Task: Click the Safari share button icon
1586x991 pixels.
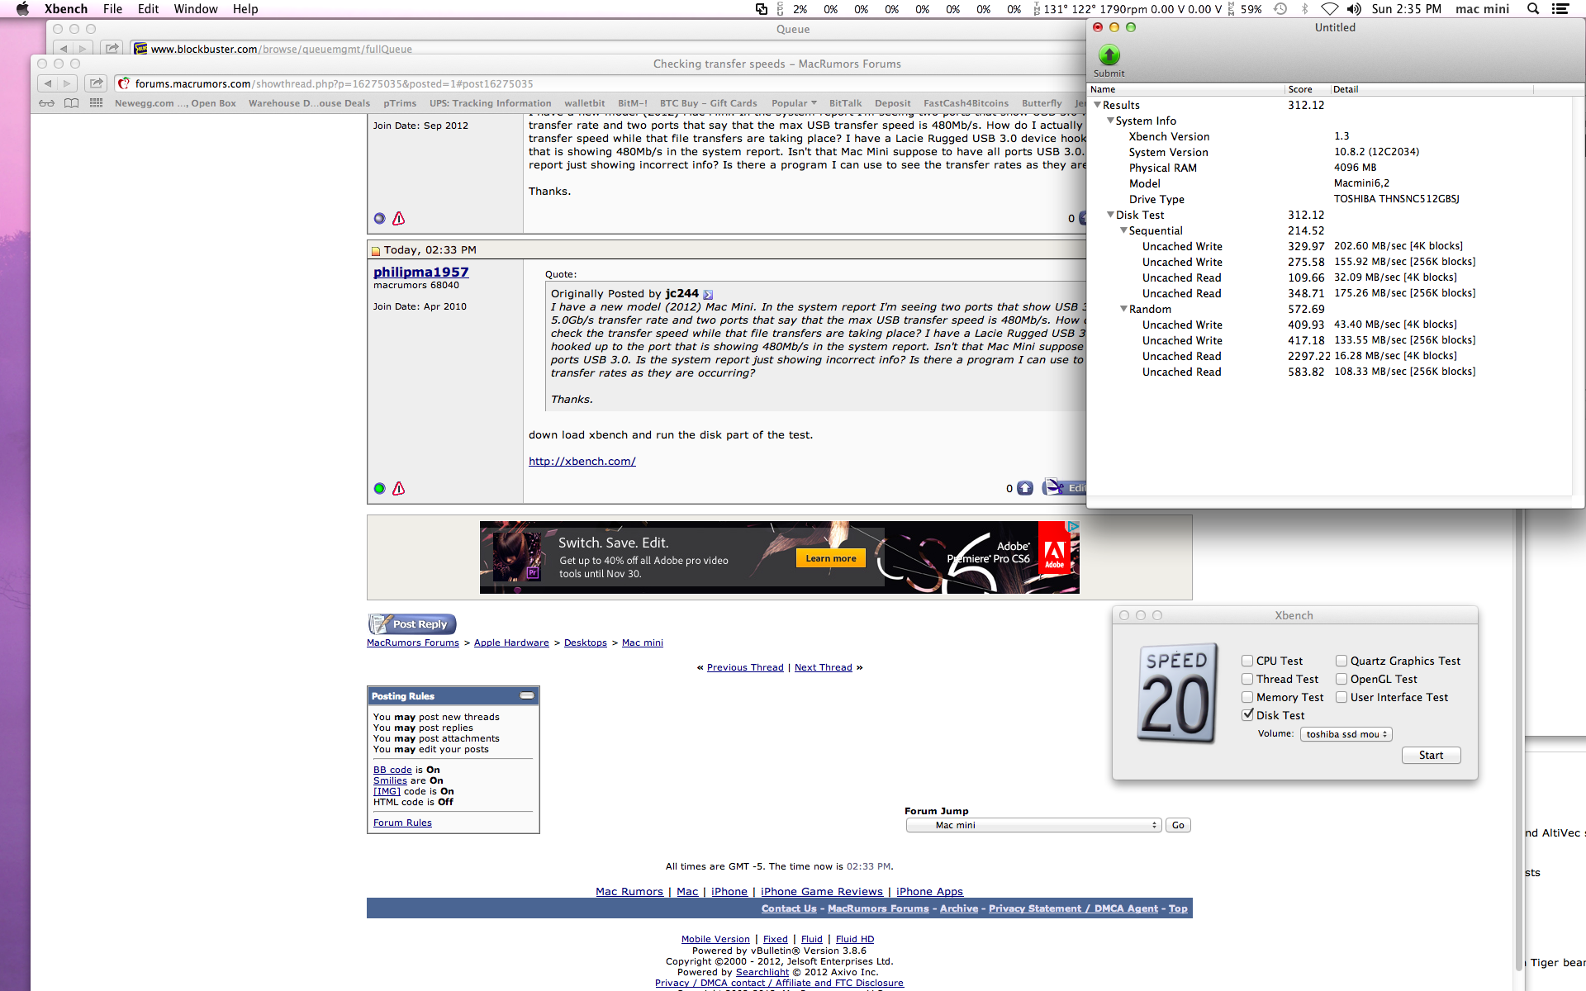Action: [97, 83]
